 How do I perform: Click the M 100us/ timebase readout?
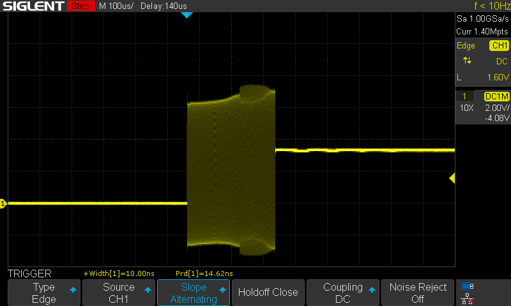pos(116,6)
